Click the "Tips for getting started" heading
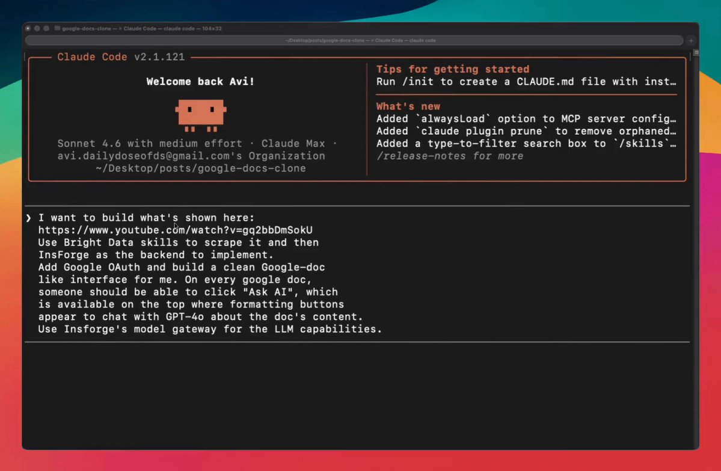Screen dimensions: 721x471 click(452, 69)
